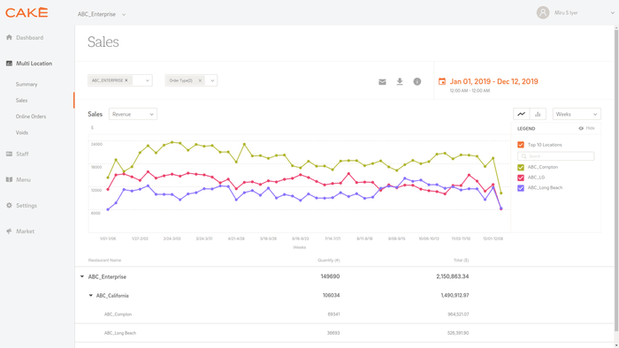Image resolution: width=619 pixels, height=348 pixels.
Task: Select the ABC_Compton table row
Action: (344, 314)
